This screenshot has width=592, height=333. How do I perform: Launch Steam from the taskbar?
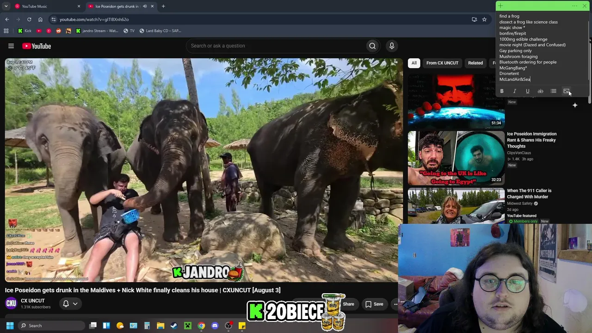174,326
